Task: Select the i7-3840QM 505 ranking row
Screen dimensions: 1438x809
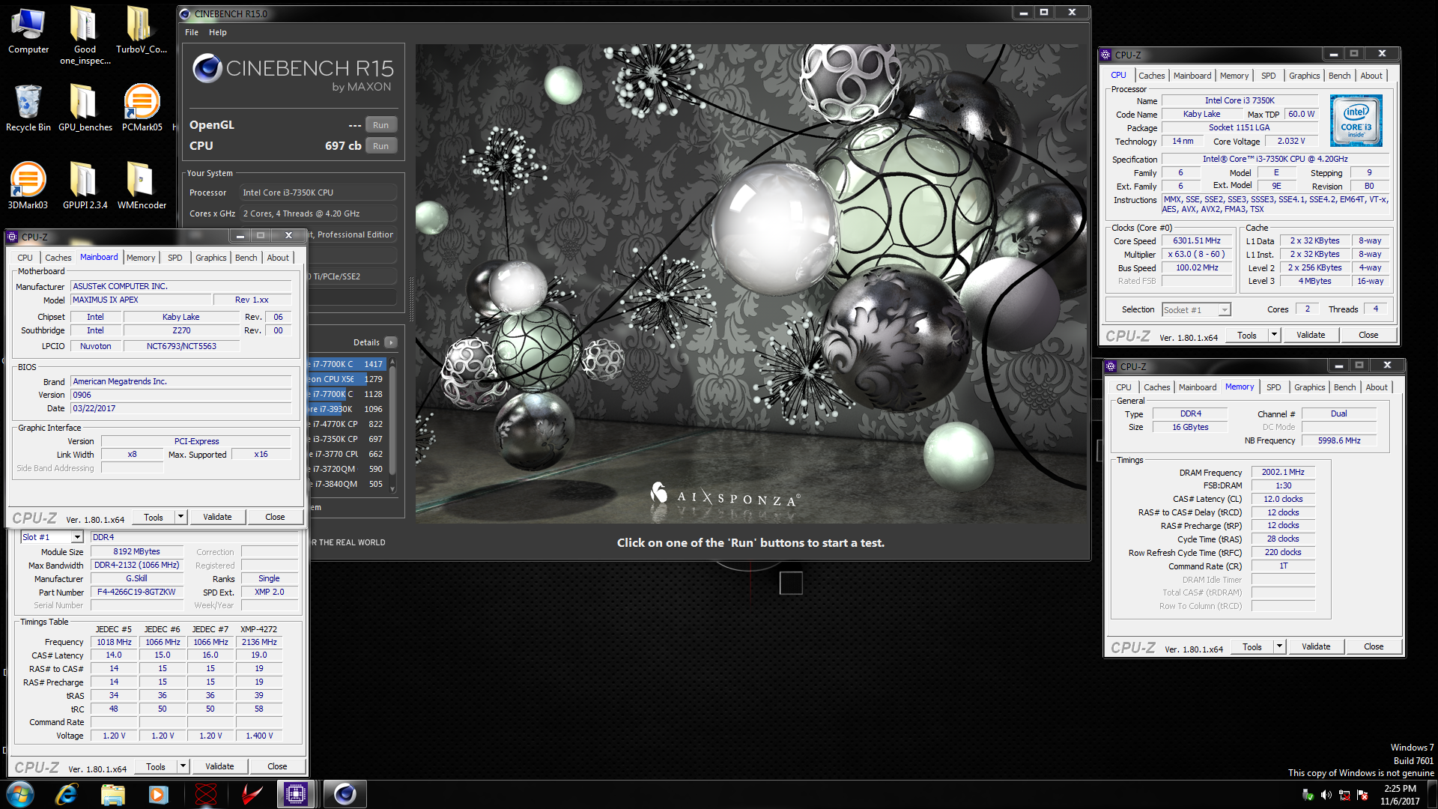Action: click(x=346, y=484)
